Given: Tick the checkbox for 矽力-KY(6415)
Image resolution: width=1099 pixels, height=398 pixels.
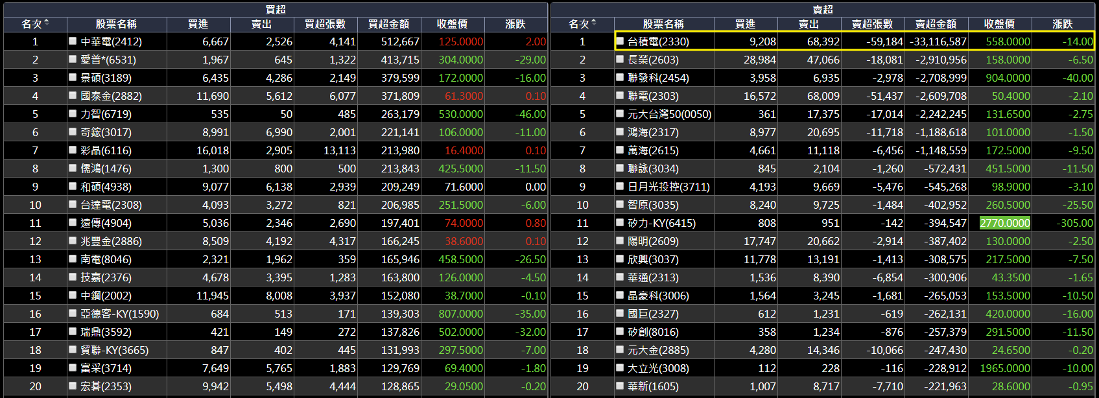Looking at the screenshot, I should (620, 222).
